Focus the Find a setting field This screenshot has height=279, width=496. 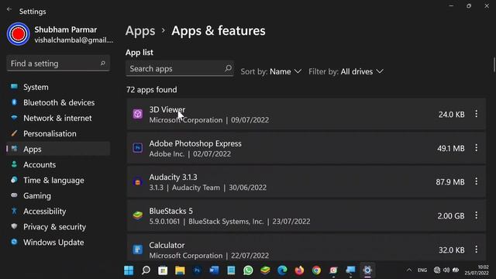pos(58,64)
